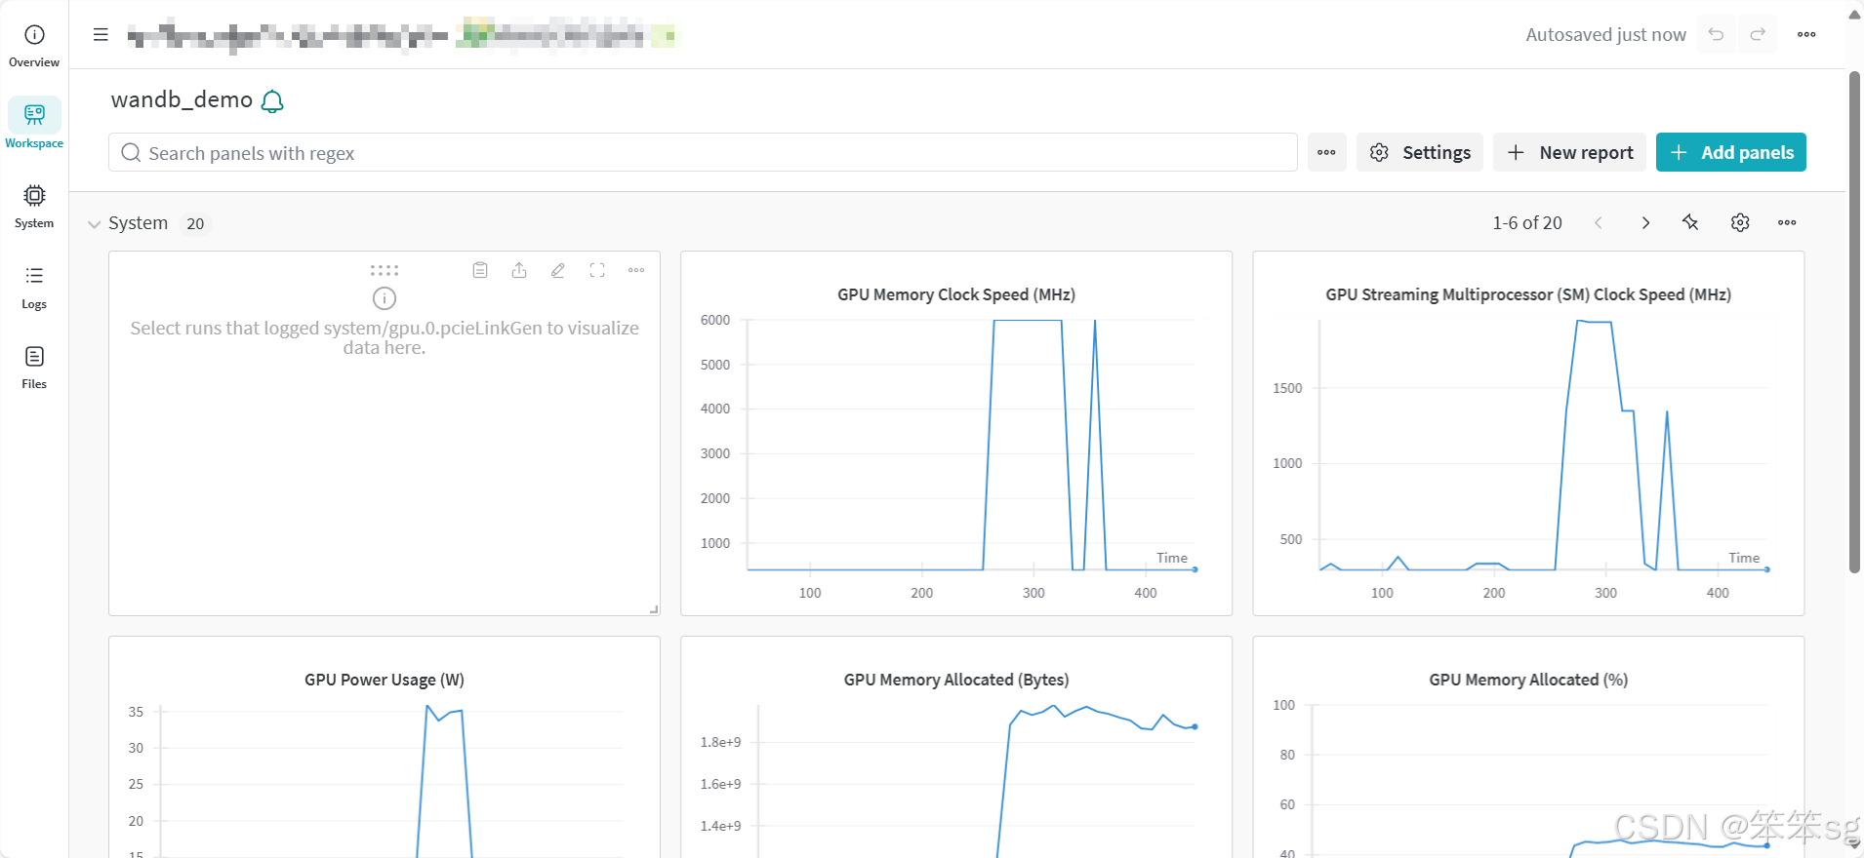Open the Overview sidebar section

click(x=34, y=46)
